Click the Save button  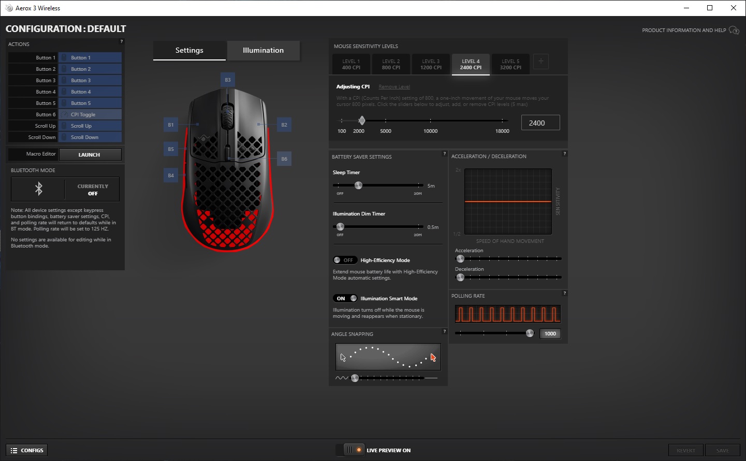[723, 450]
